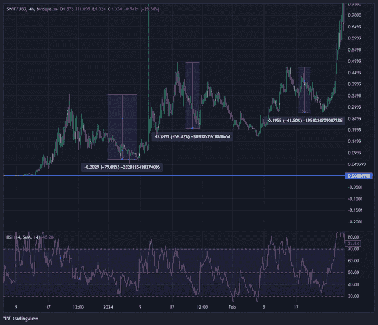The width and height of the screenshot is (378, 325).
Task: Click the TradingView logo icon
Action: pyautogui.click(x=7, y=318)
